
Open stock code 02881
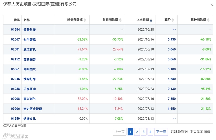tap(15, 49)
